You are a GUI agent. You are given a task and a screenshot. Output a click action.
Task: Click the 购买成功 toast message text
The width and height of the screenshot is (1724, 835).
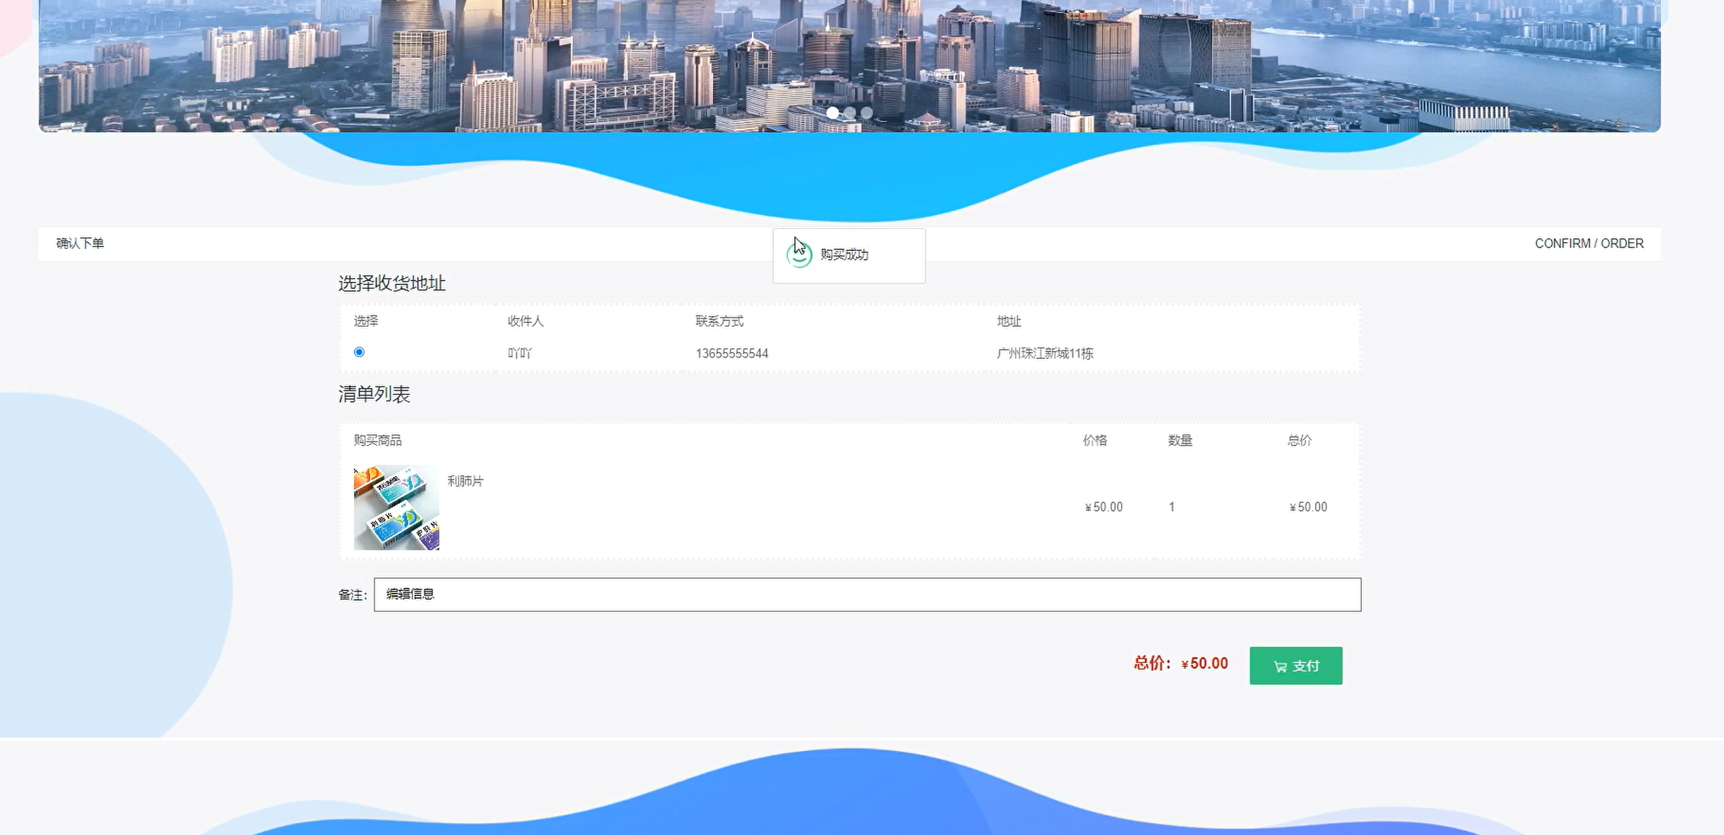844,255
